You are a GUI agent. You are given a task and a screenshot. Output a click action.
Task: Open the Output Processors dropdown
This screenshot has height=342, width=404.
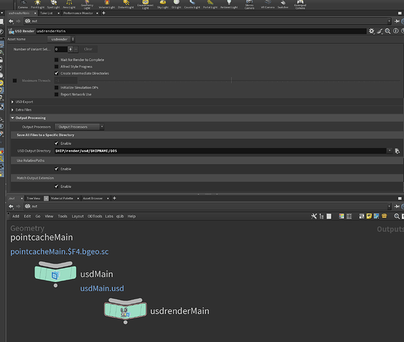79,127
